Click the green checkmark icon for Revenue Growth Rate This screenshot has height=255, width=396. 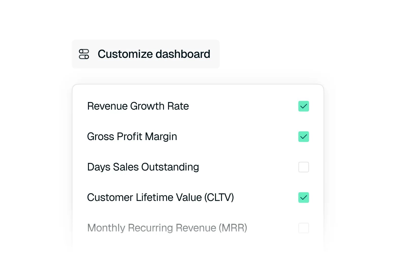(x=303, y=106)
